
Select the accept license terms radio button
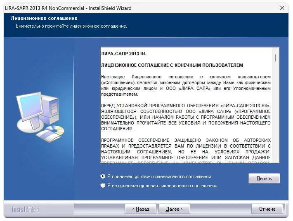point(103,176)
